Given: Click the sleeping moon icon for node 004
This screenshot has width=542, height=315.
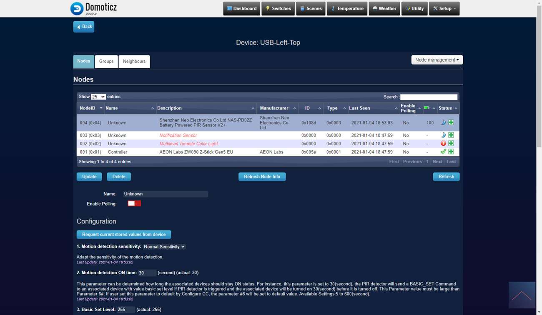Looking at the screenshot, I should click(443, 123).
